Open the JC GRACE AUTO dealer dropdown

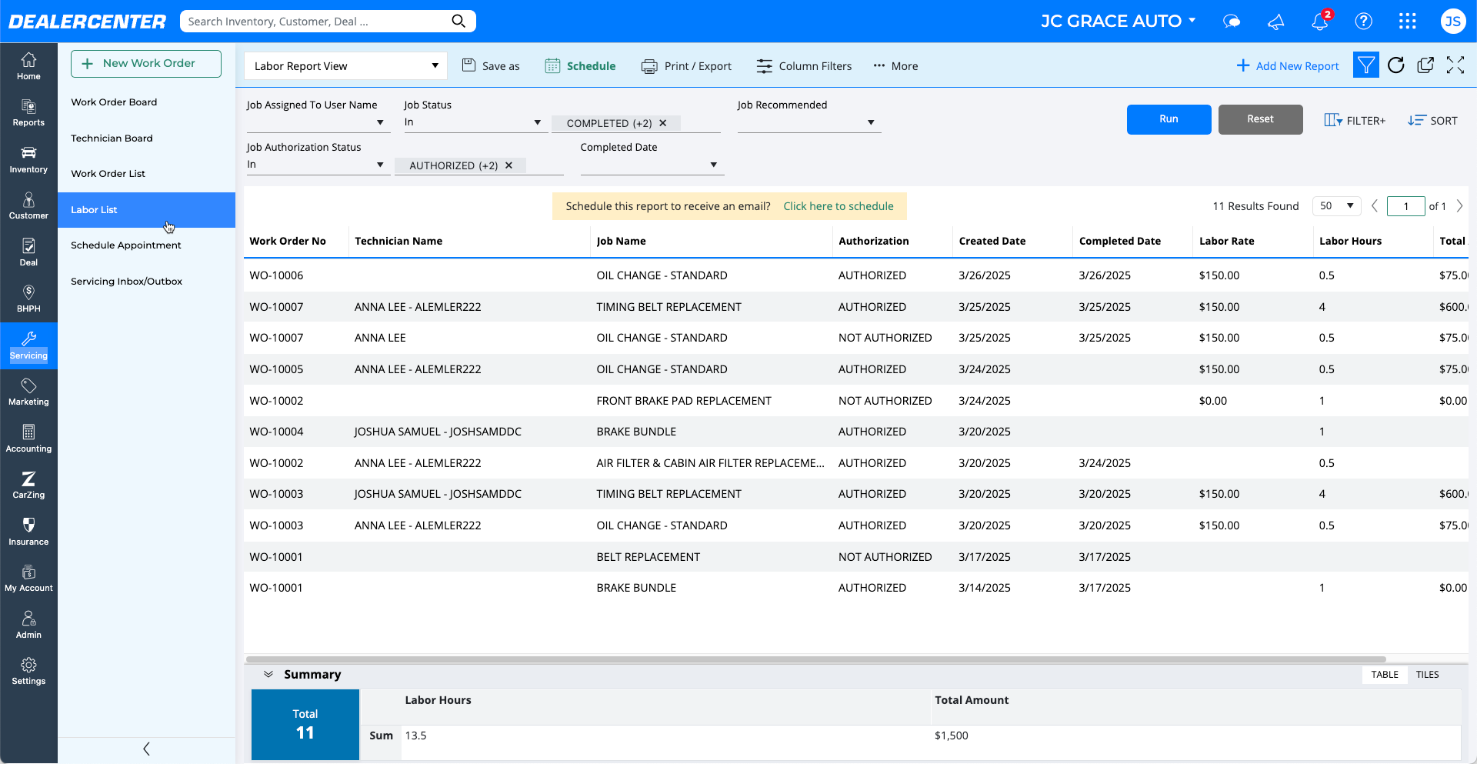(1119, 22)
